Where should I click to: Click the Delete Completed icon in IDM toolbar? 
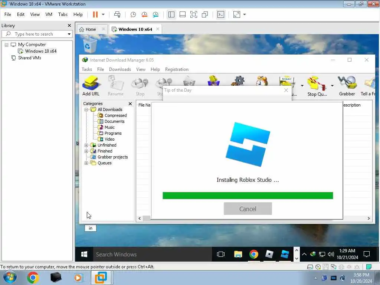click(x=213, y=81)
